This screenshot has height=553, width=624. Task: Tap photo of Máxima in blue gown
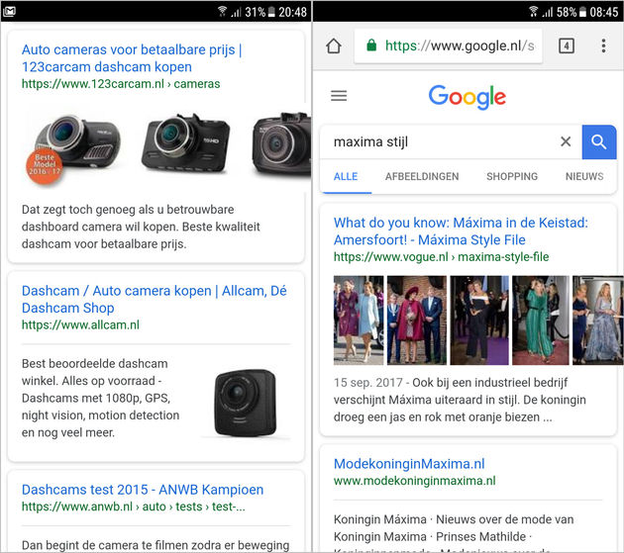point(597,321)
